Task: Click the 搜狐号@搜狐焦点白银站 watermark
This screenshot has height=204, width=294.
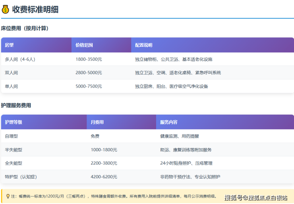Action: pyautogui.click(x=256, y=198)
